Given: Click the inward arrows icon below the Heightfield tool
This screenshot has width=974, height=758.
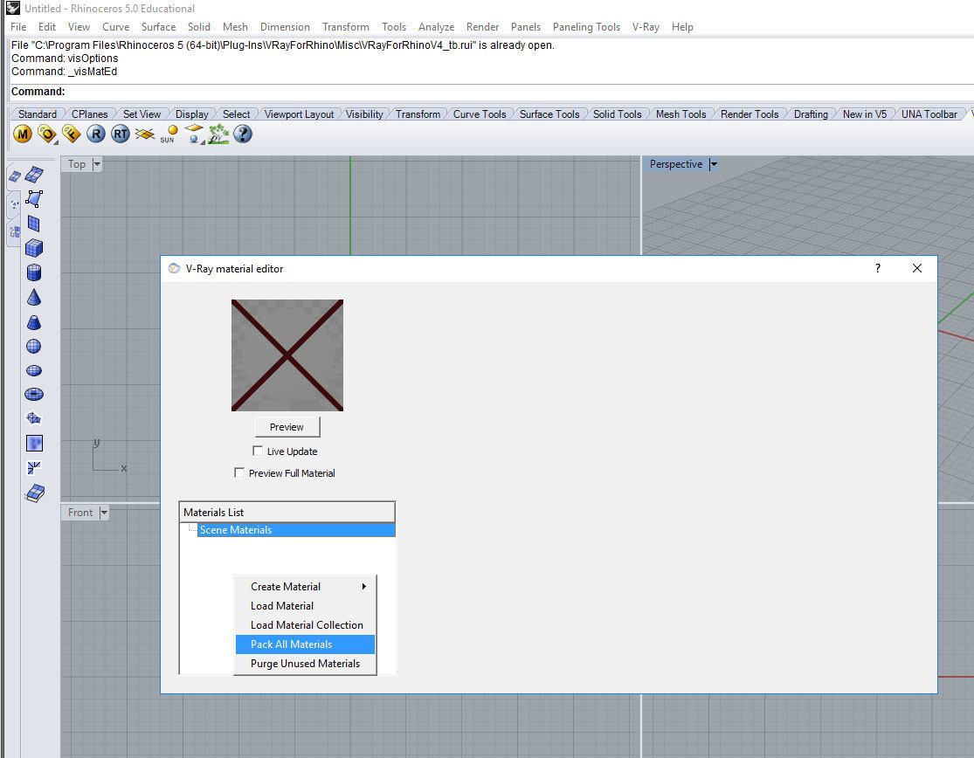Looking at the screenshot, I should pos(34,467).
